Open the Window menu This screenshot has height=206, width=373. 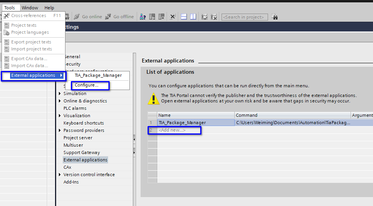coord(30,8)
